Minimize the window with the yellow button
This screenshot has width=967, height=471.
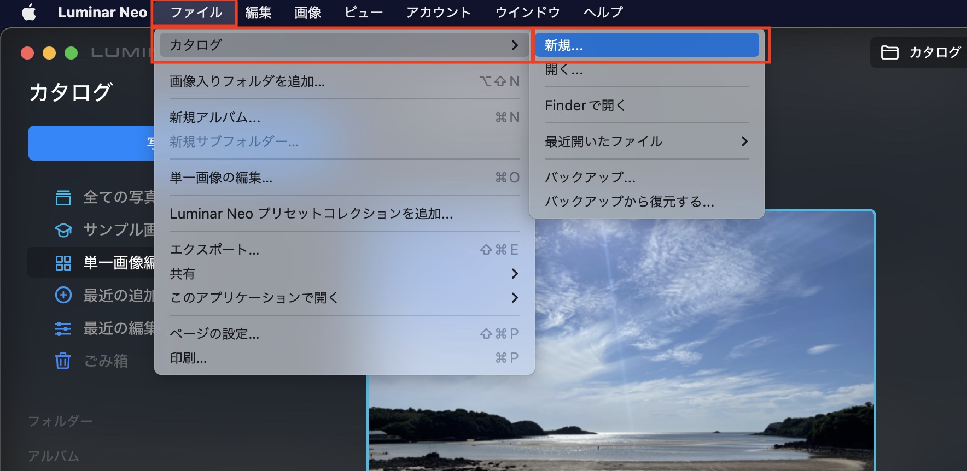pos(49,52)
